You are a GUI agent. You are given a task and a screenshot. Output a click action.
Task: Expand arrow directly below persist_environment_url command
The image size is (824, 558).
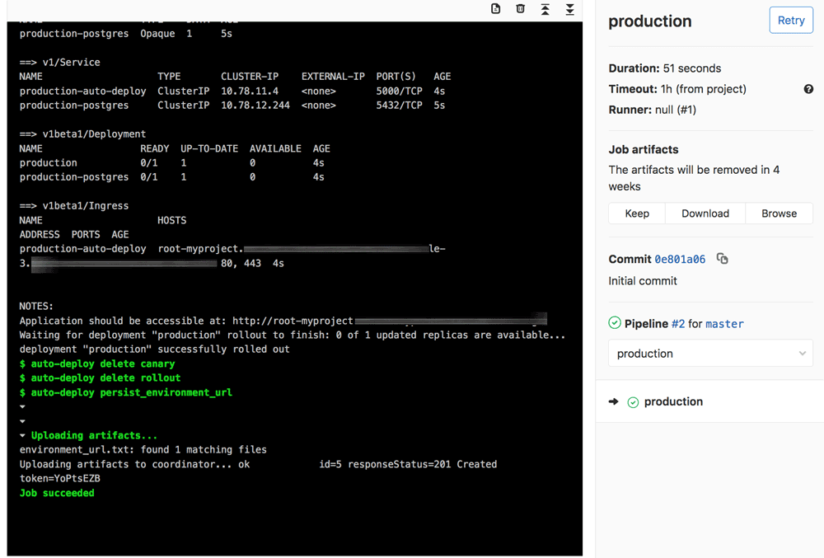(23, 406)
